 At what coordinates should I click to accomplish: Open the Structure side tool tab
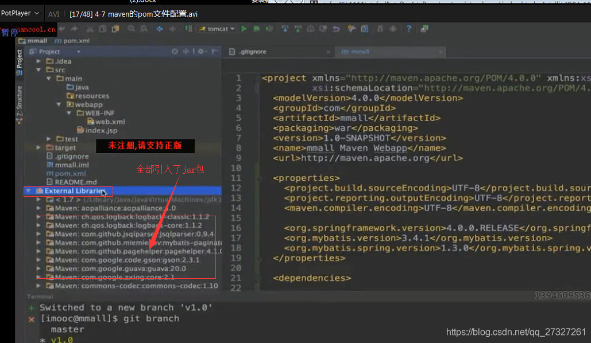(x=19, y=104)
